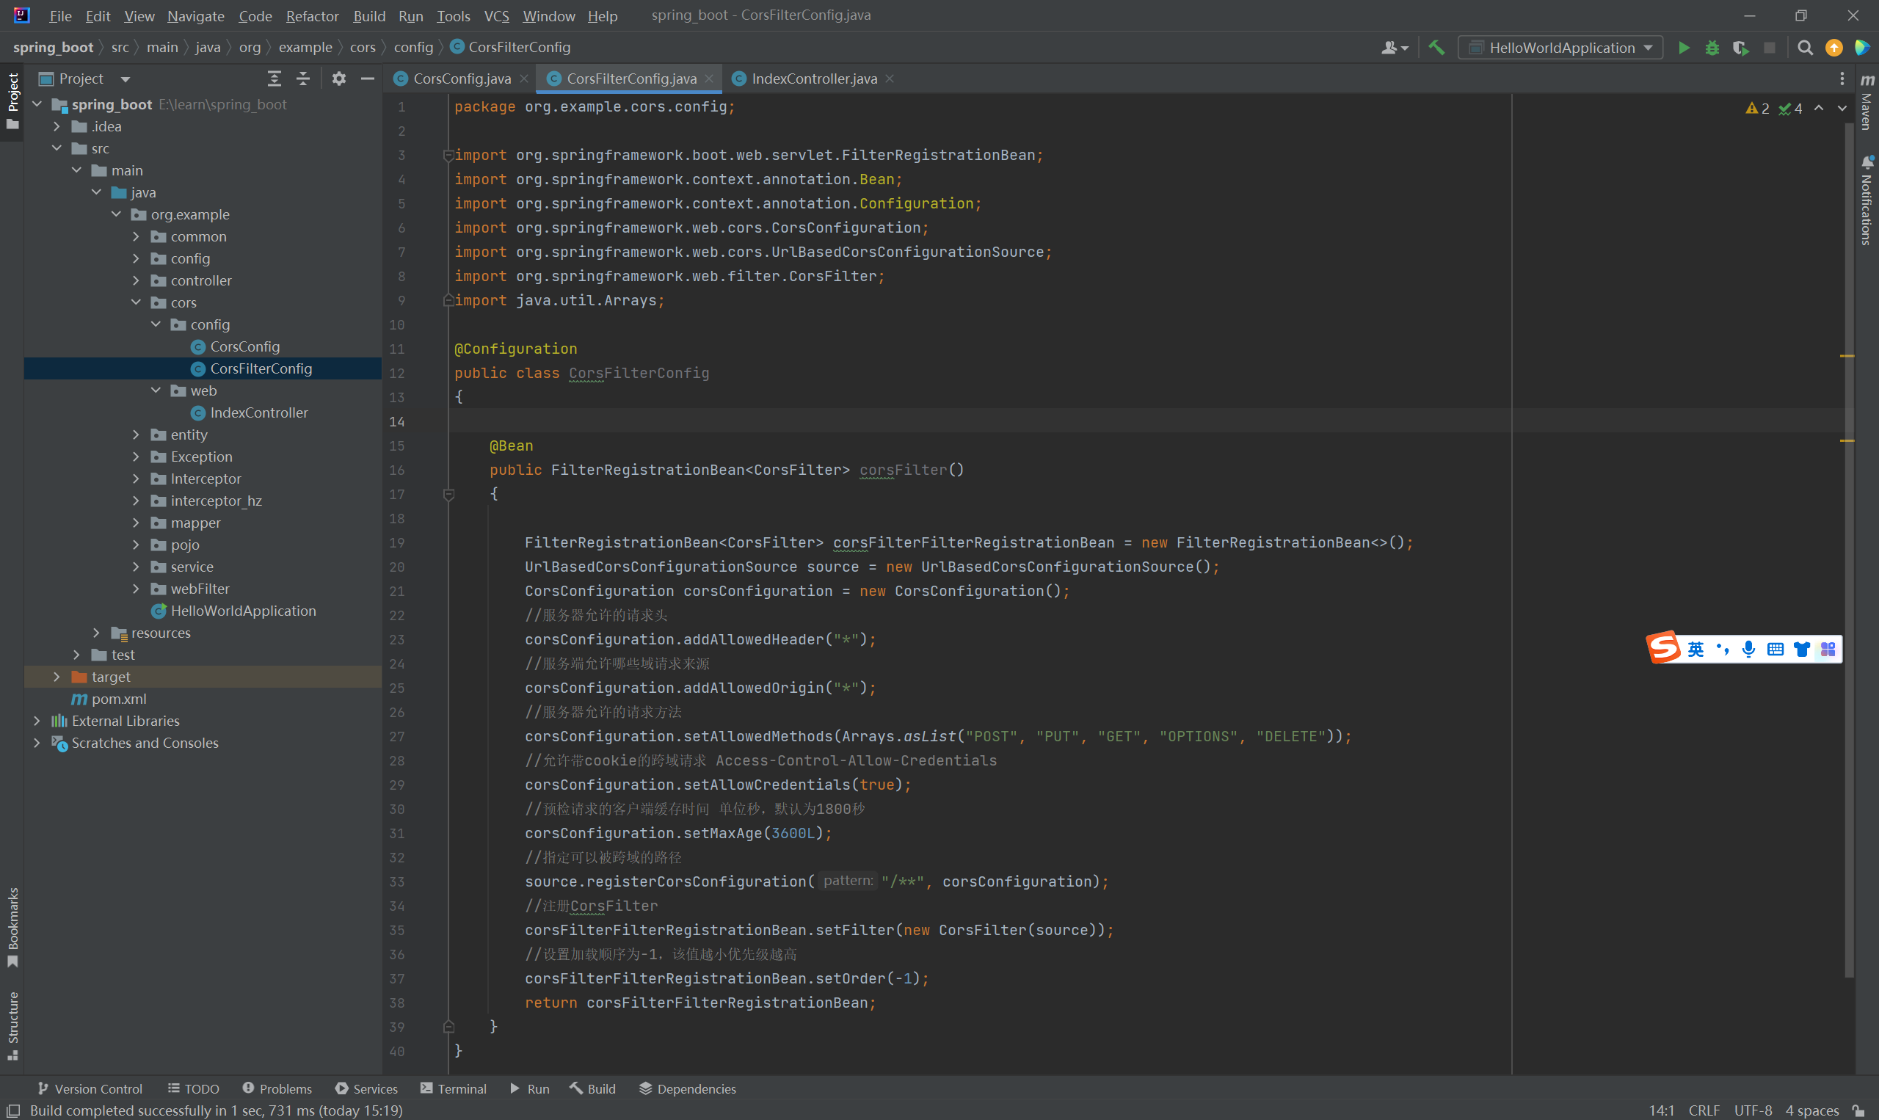The height and width of the screenshot is (1120, 1879).
Task: Expand the target folder
Action: (57, 677)
